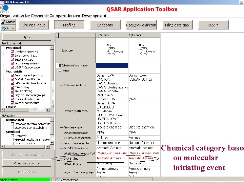The image size is (244, 183).
Task: Click the Delete profiler button
Action: (27, 172)
